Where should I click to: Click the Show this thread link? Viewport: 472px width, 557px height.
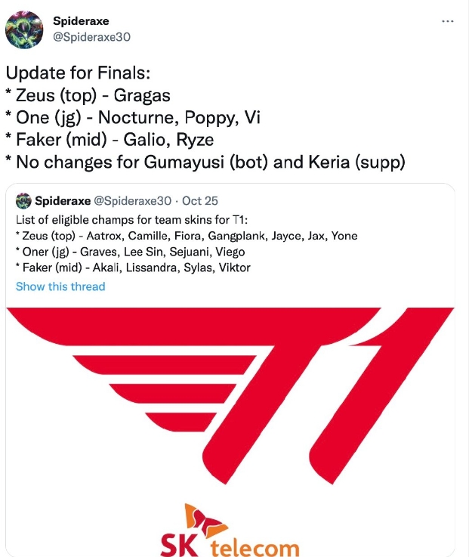(x=60, y=286)
